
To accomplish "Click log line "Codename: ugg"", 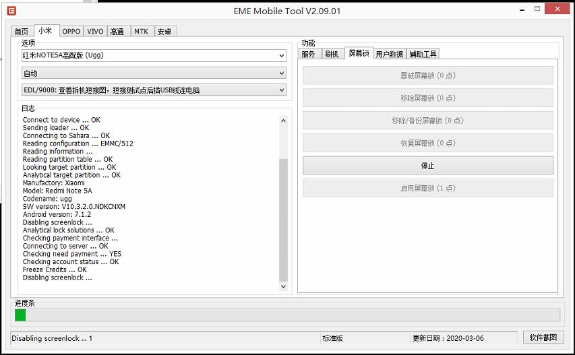I will click(47, 199).
